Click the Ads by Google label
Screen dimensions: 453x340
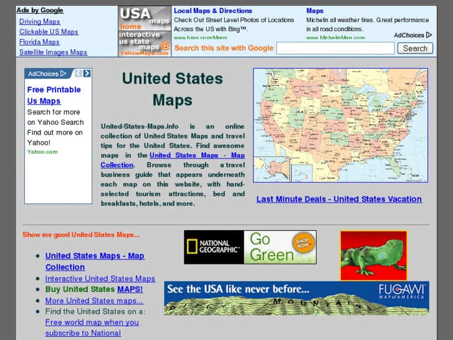(x=40, y=10)
